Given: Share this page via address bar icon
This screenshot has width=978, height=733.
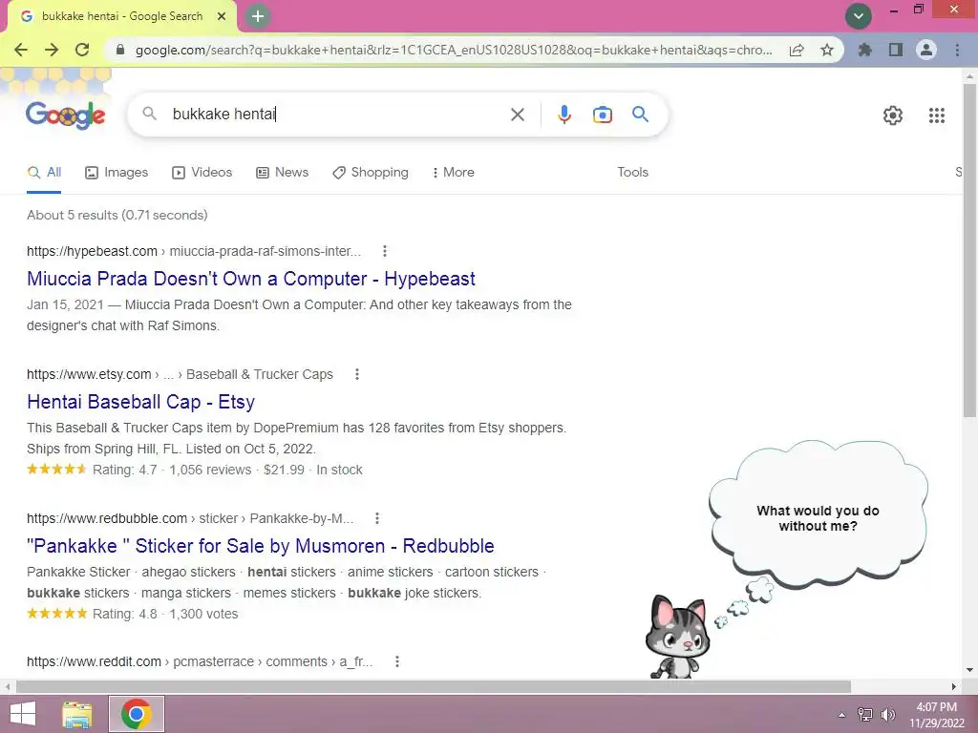Looking at the screenshot, I should [797, 50].
